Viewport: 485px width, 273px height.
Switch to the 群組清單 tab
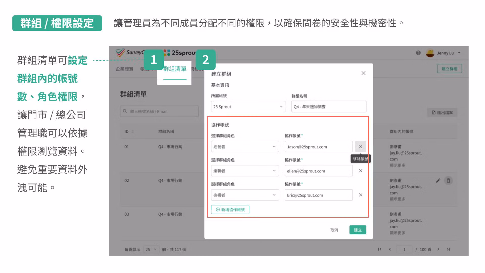click(x=175, y=69)
